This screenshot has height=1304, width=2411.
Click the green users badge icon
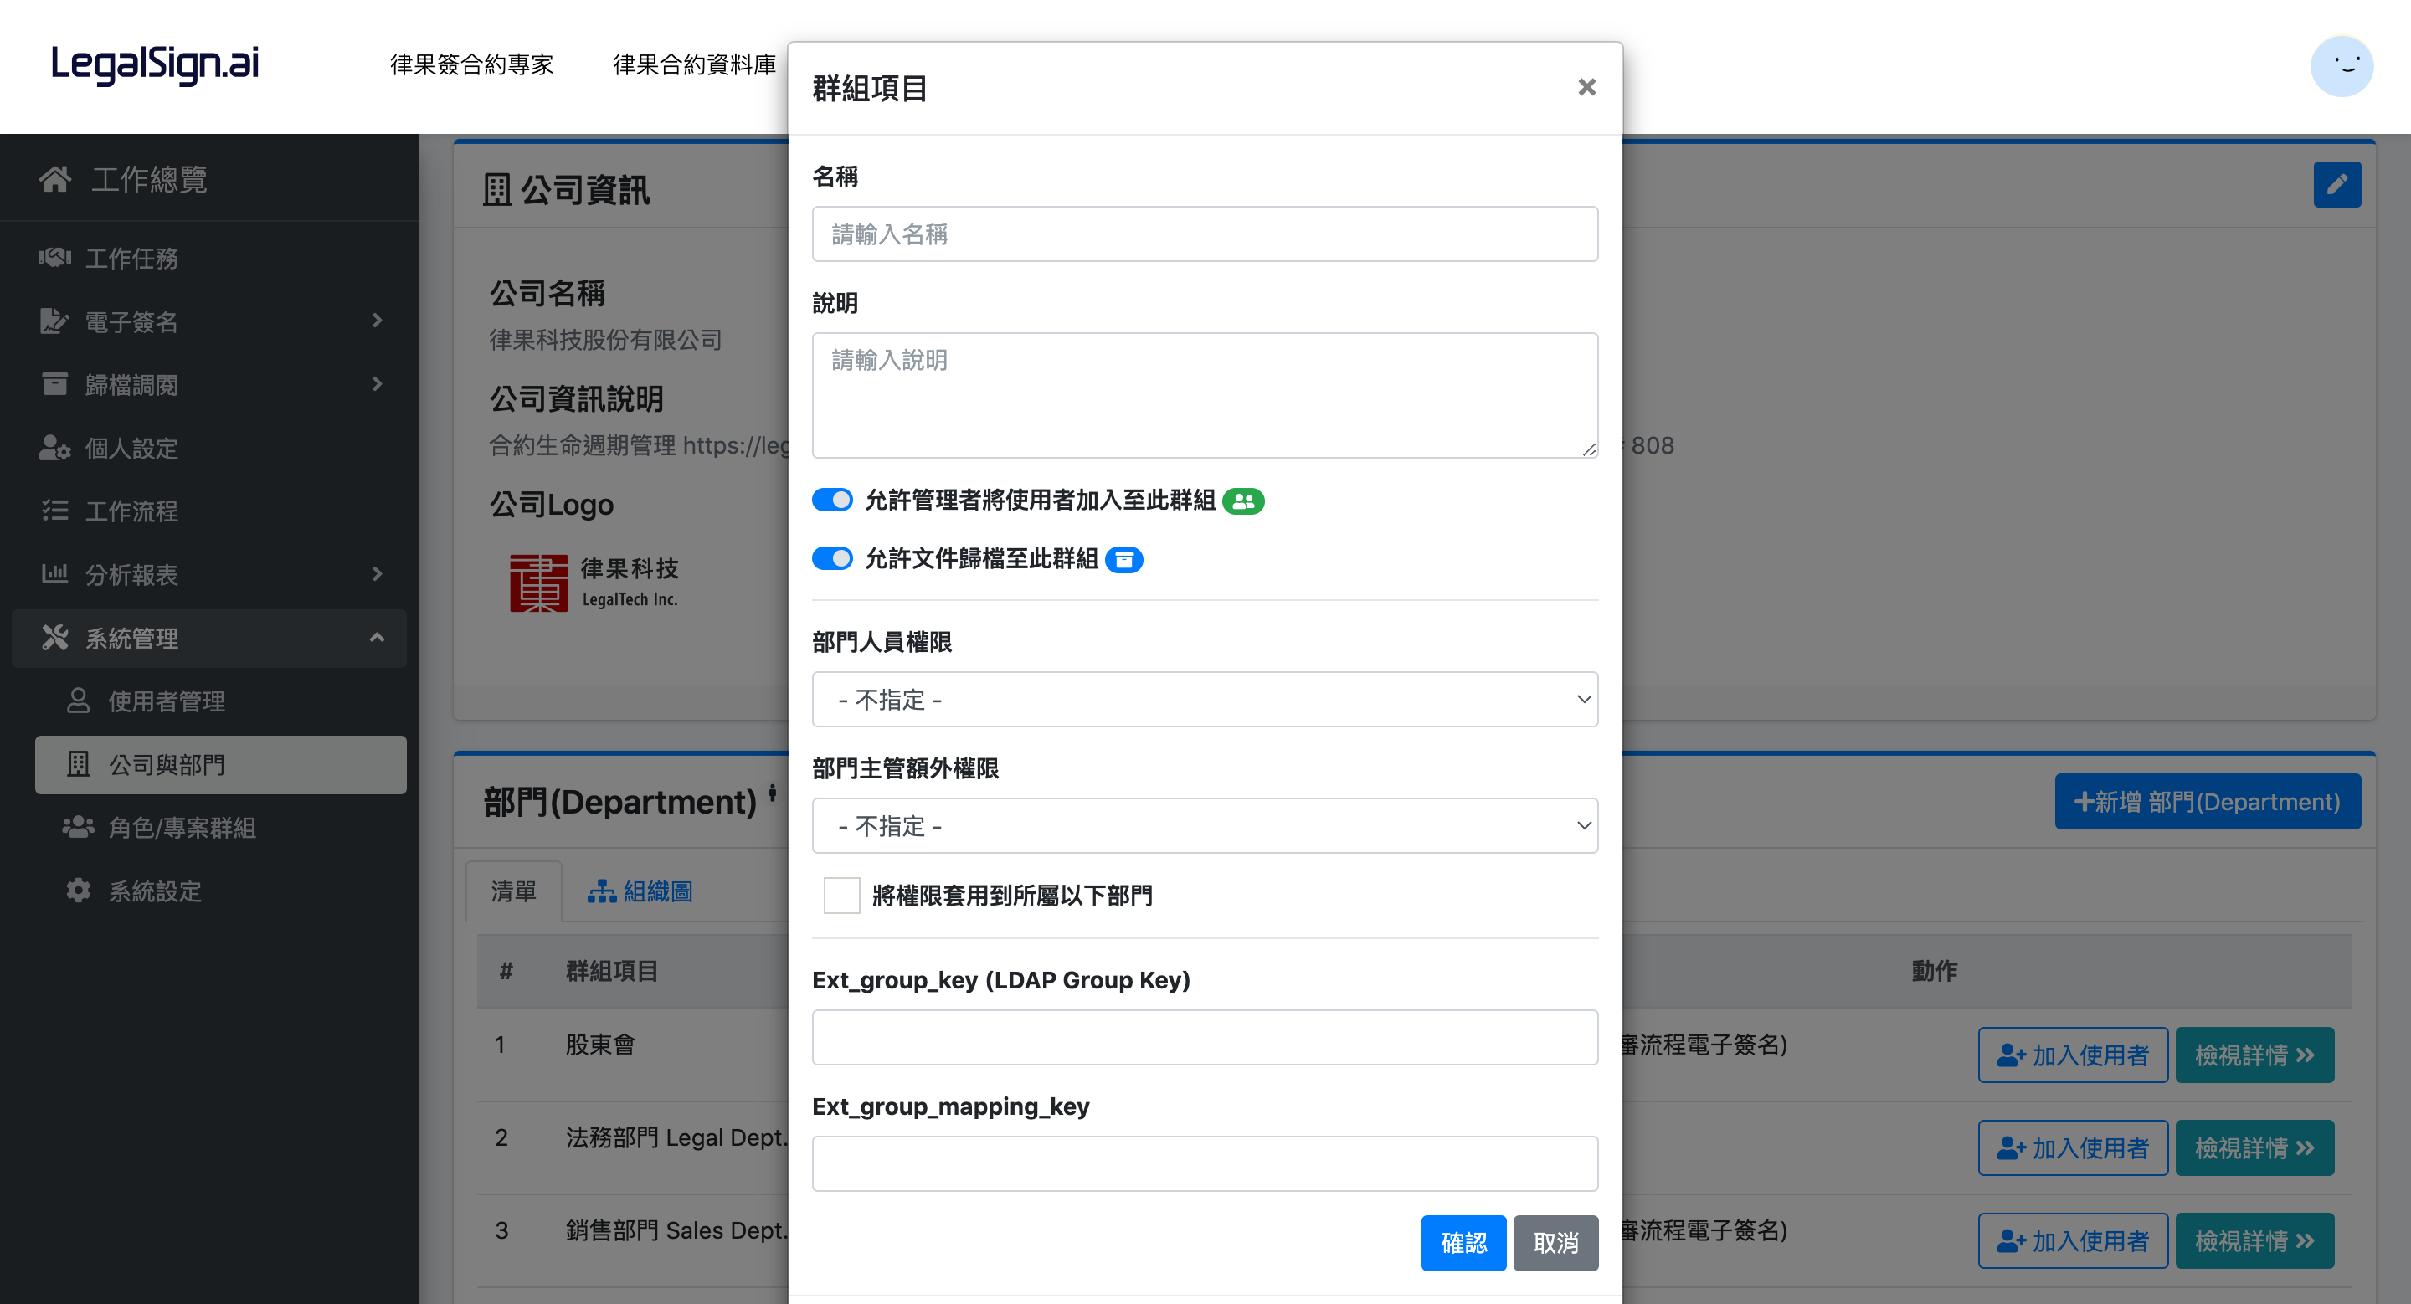1243,501
